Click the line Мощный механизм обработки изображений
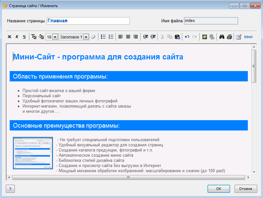 141,171
